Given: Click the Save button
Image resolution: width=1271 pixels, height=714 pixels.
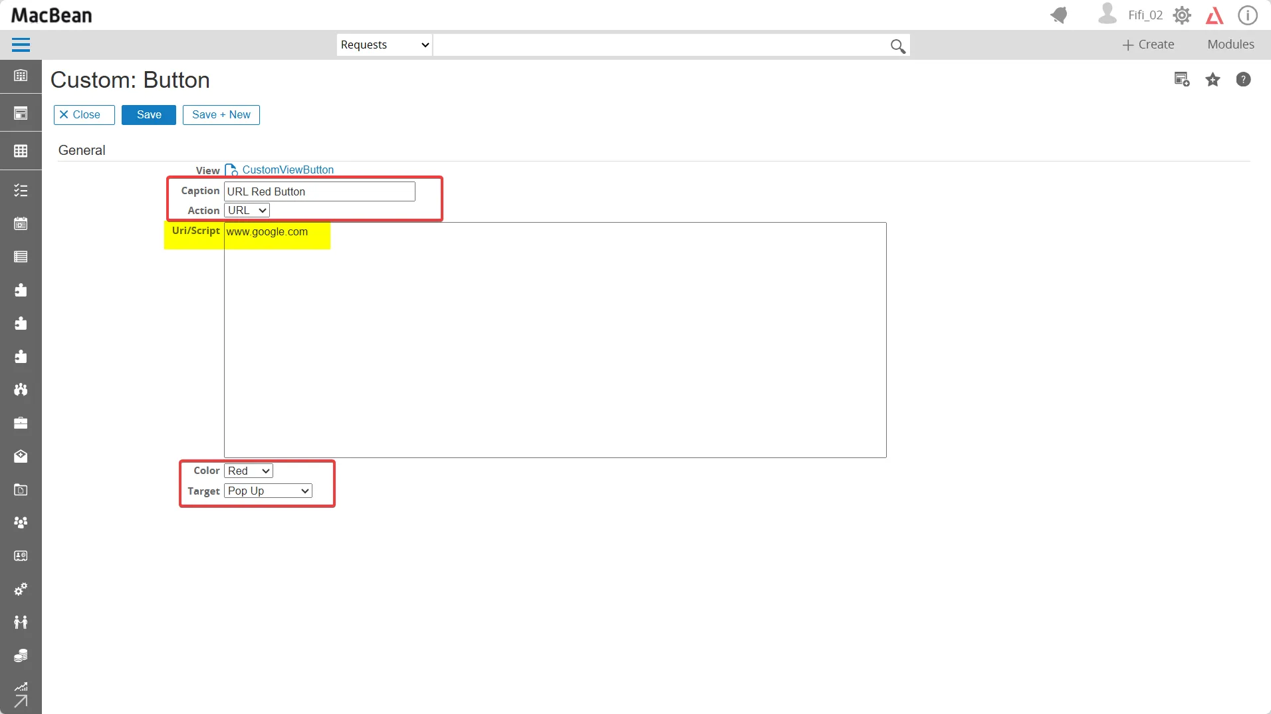Looking at the screenshot, I should [149, 114].
